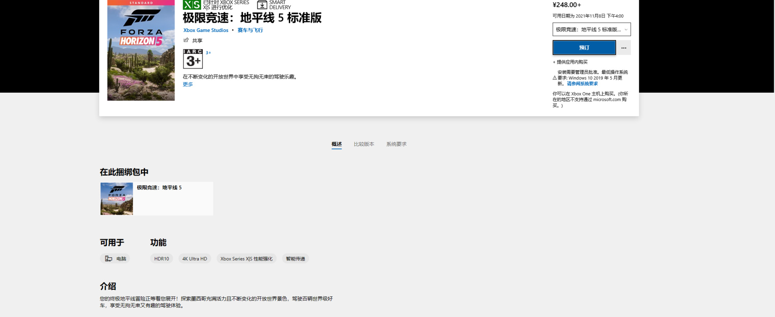Image resolution: width=775 pixels, height=317 pixels.
Task: Click the 功能 section heading
Action: click(158, 242)
